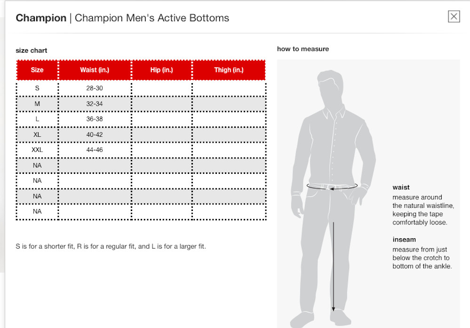
Task: Click the 28-30 waist measurement cell
Action: 95,88
